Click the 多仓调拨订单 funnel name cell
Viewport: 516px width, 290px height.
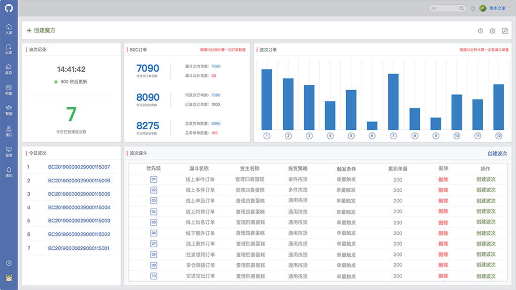point(200,265)
